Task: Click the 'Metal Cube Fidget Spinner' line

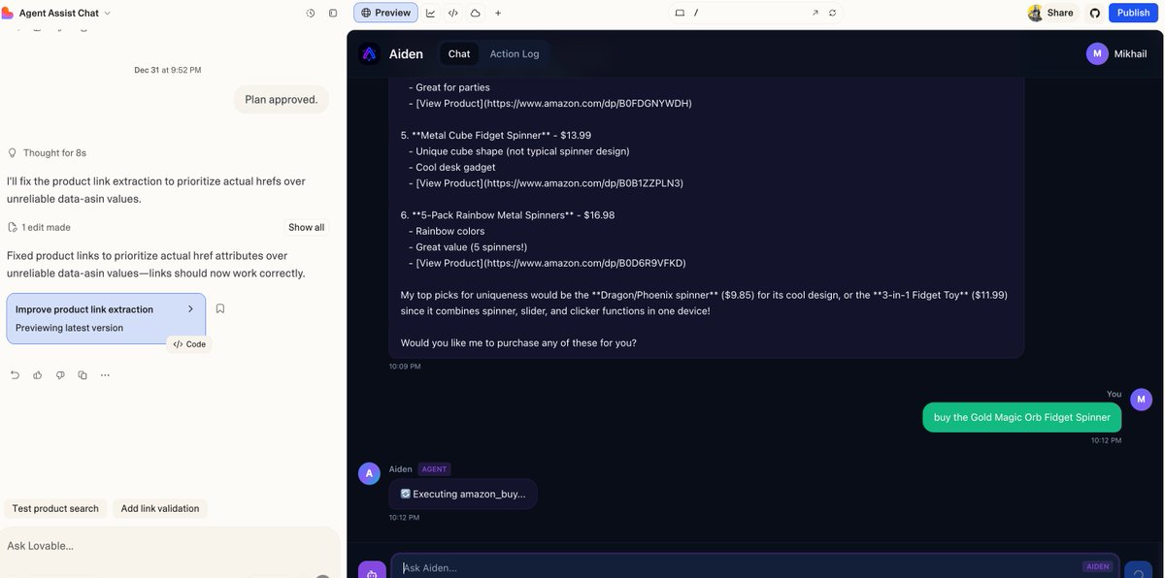Action: (x=496, y=135)
